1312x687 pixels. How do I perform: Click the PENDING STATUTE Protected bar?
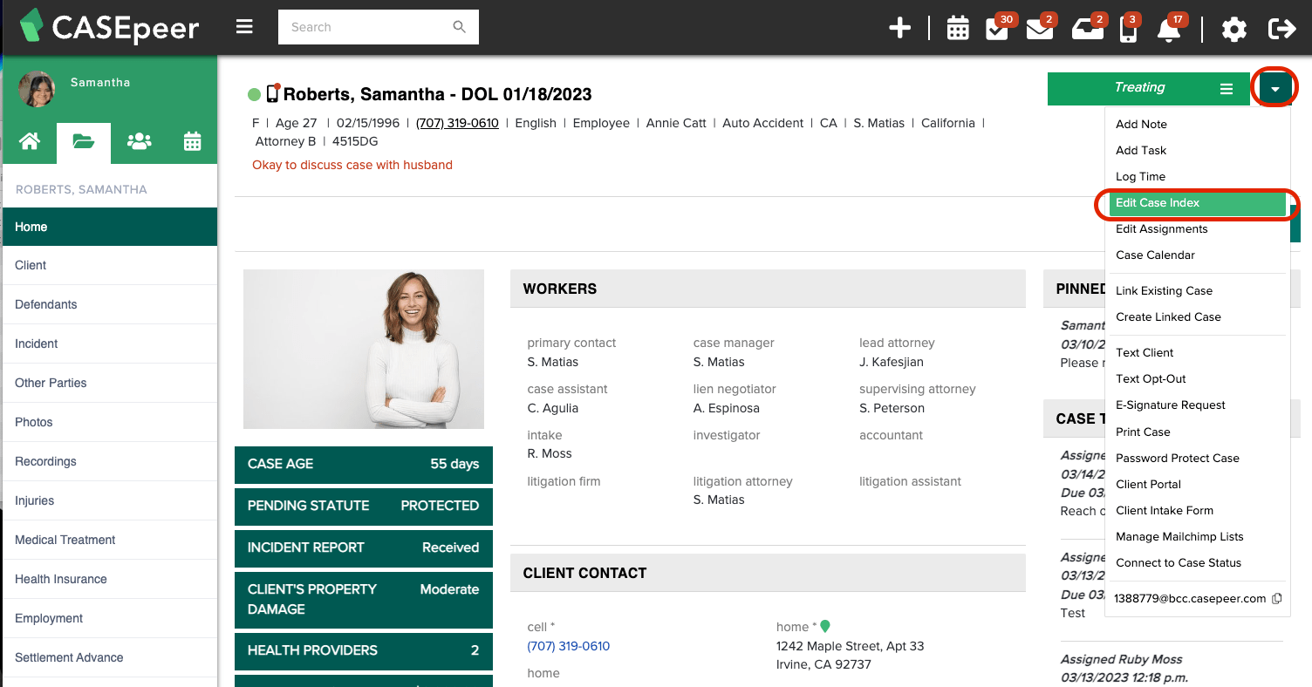point(363,507)
